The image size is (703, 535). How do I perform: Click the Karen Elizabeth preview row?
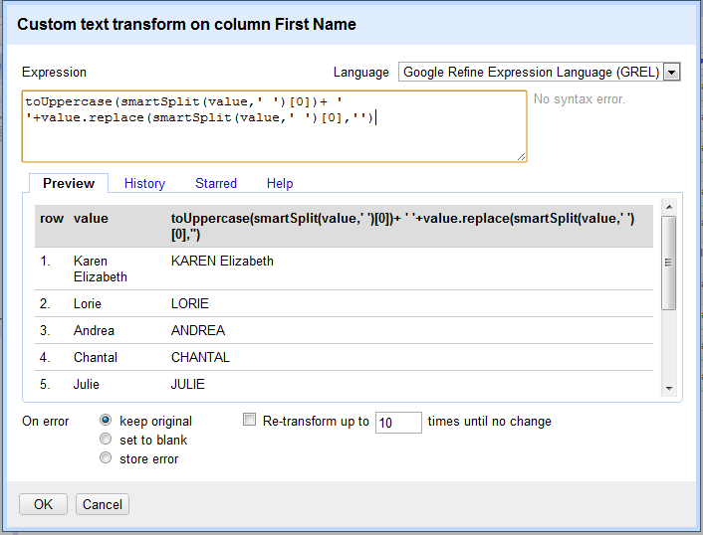pos(344,268)
